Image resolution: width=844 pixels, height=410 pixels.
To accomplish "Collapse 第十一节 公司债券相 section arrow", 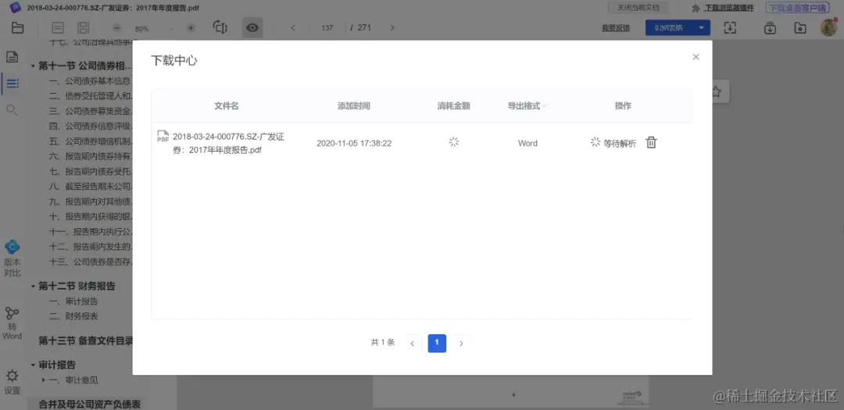I will [33, 66].
